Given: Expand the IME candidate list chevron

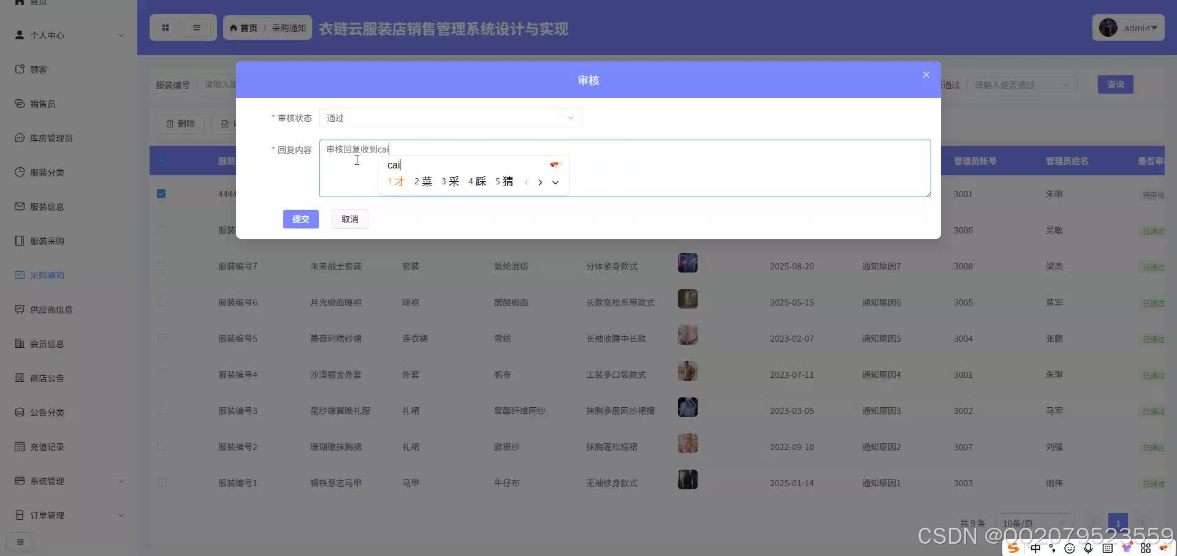Looking at the screenshot, I should (555, 182).
